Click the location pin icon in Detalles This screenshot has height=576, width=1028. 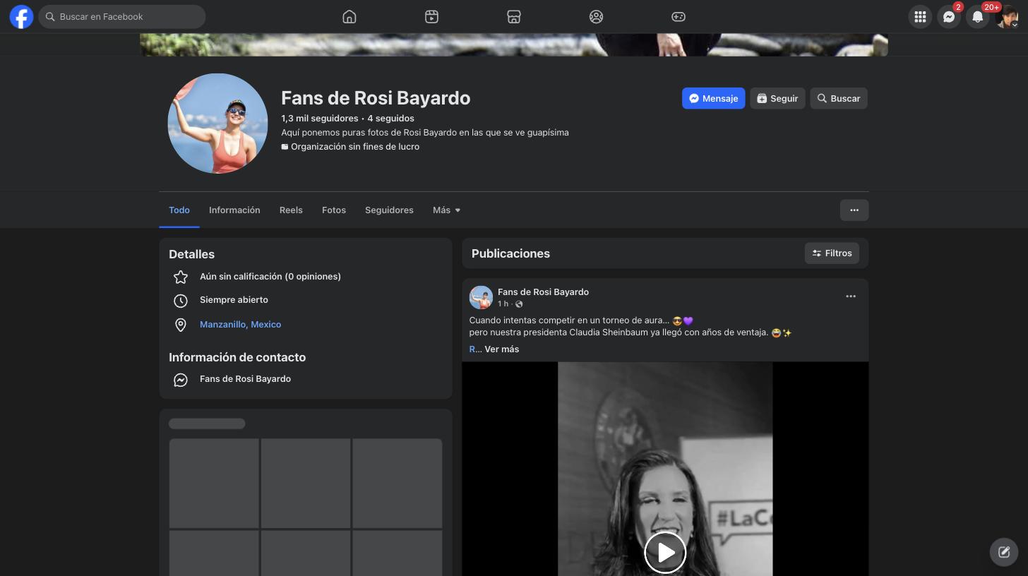click(x=181, y=325)
